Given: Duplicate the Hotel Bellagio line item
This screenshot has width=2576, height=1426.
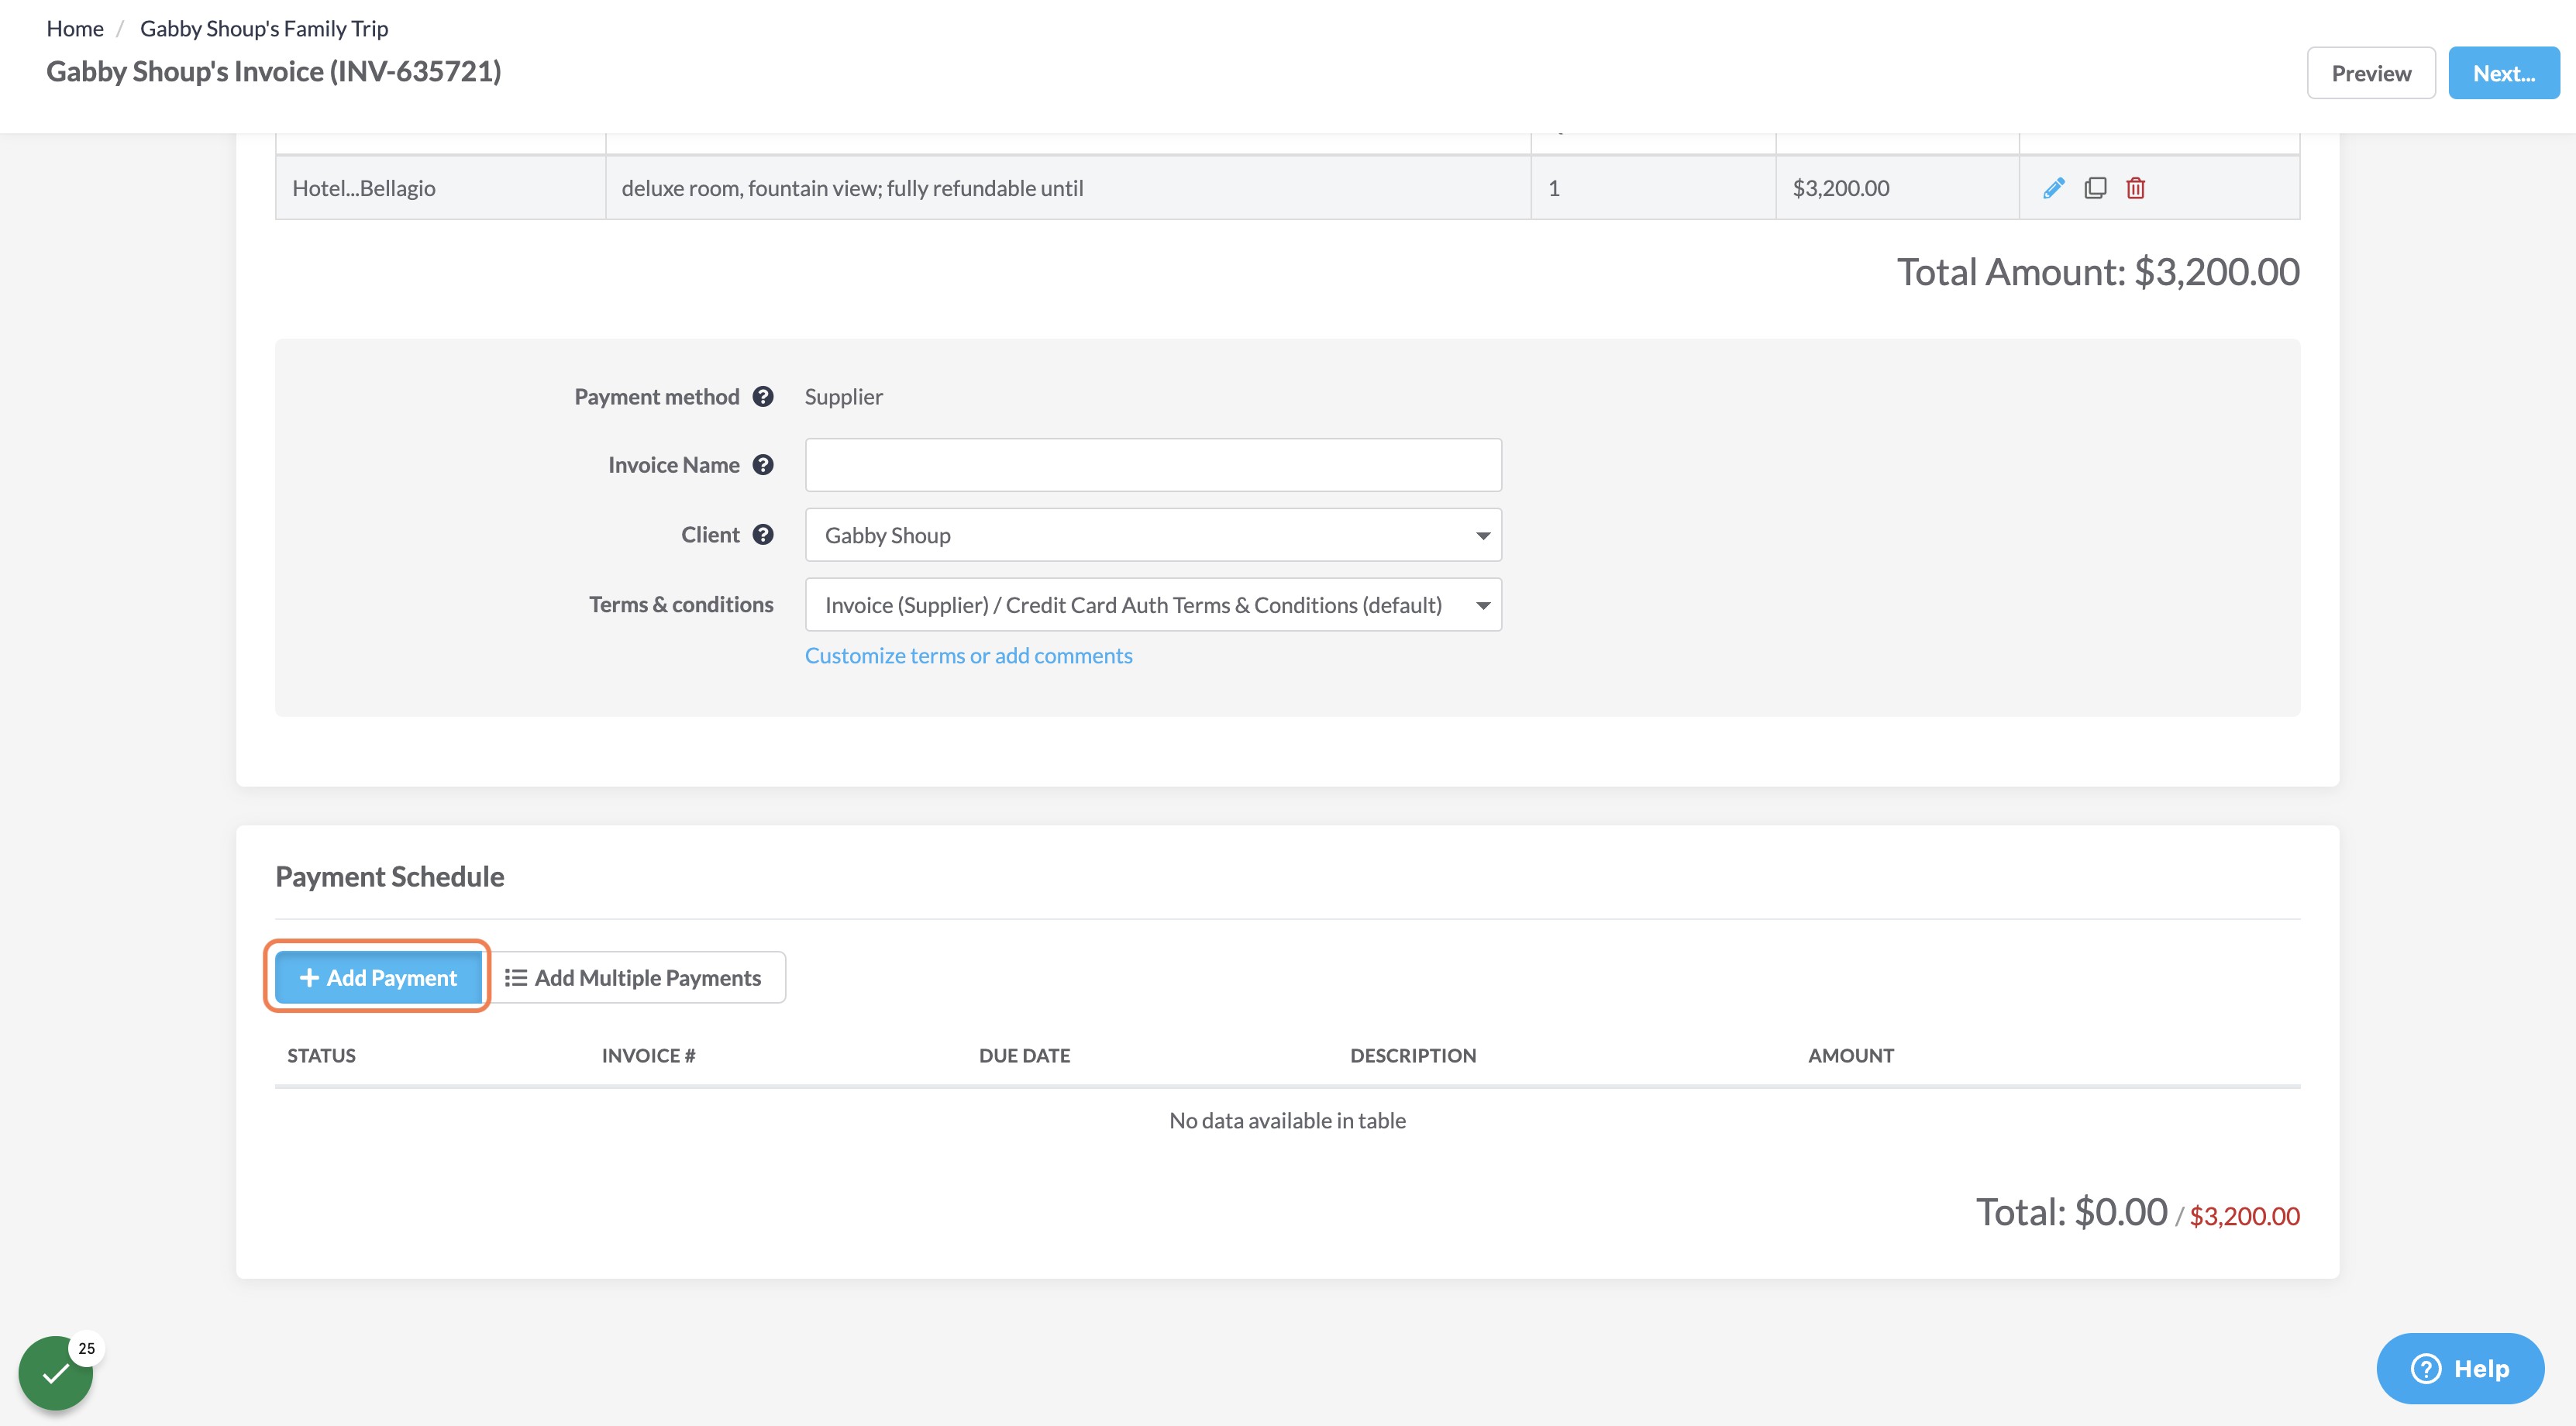Looking at the screenshot, I should tap(2095, 188).
